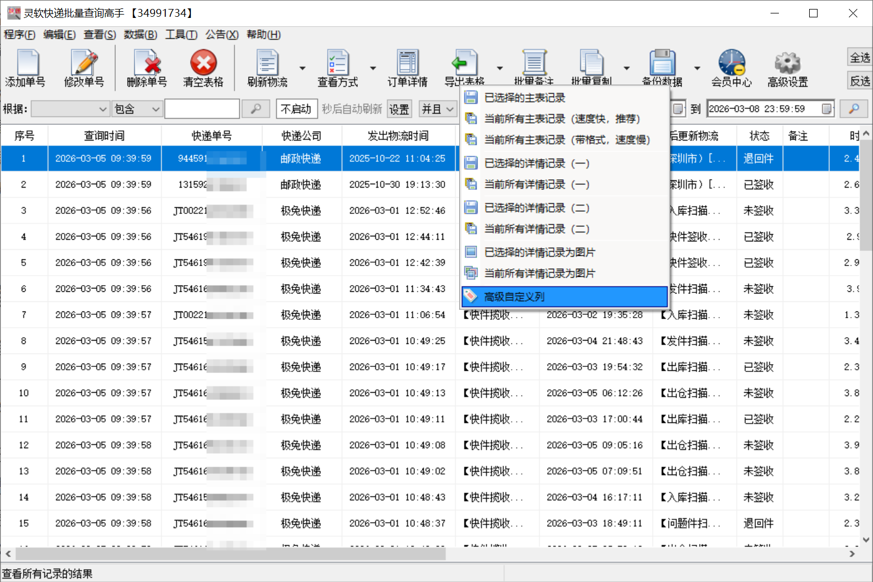Click 高级自定义列 menu entry

[565, 297]
